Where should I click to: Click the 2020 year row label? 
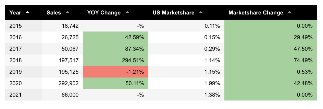[16, 83]
